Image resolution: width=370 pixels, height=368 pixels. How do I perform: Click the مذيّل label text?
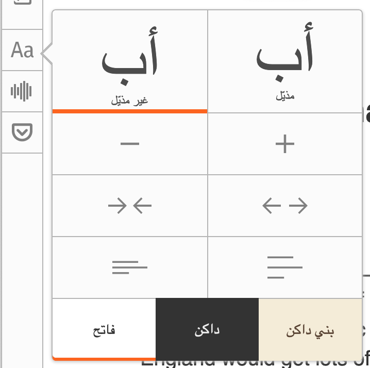pyautogui.click(x=285, y=96)
